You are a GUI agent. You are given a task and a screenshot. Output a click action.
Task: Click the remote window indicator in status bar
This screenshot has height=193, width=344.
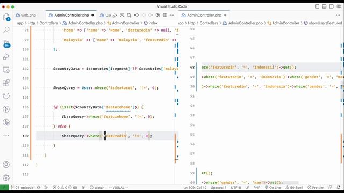pyautogui.click(x=4, y=187)
